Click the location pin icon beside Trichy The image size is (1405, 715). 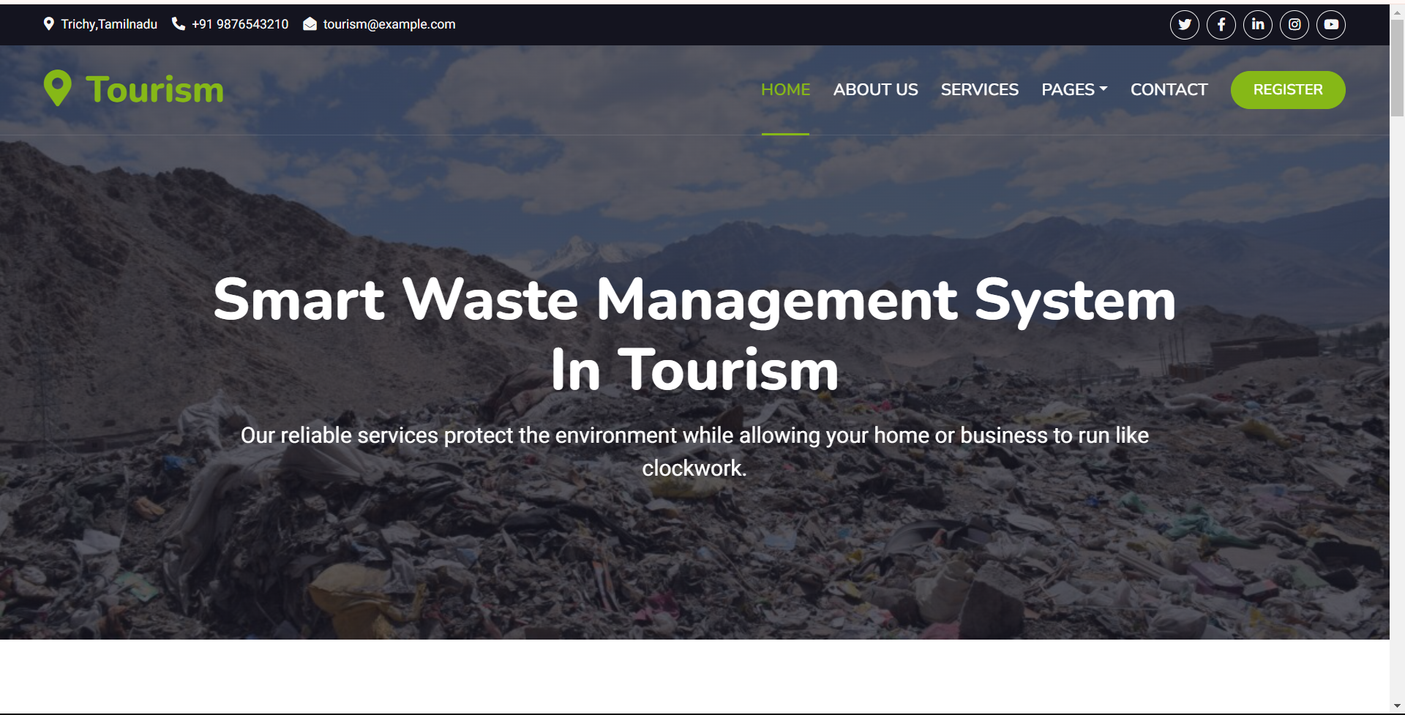[49, 24]
